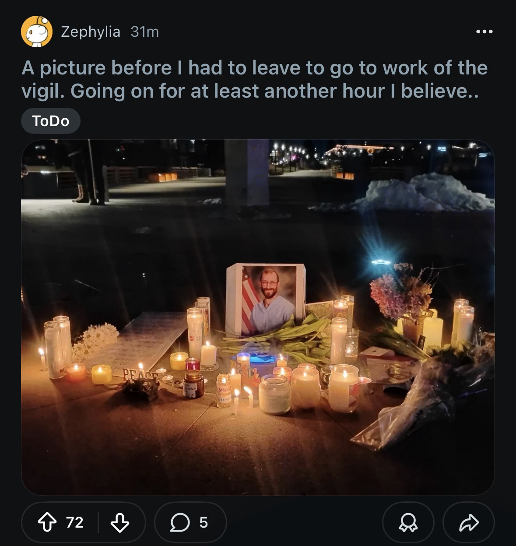The width and height of the screenshot is (516, 546).
Task: Click the title line 'vigil. Going on for'
Action: point(249,91)
